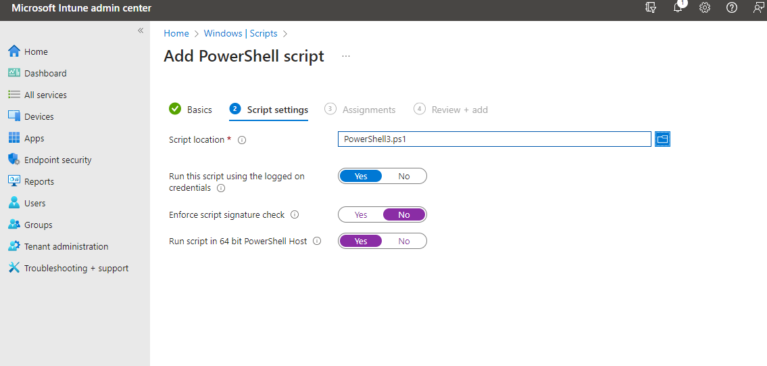The width and height of the screenshot is (767, 366).
Task: Select the Script settings step tab
Action: coord(268,110)
